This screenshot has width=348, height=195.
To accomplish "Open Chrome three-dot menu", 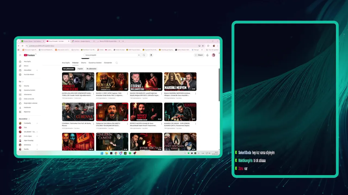I will click(217, 46).
